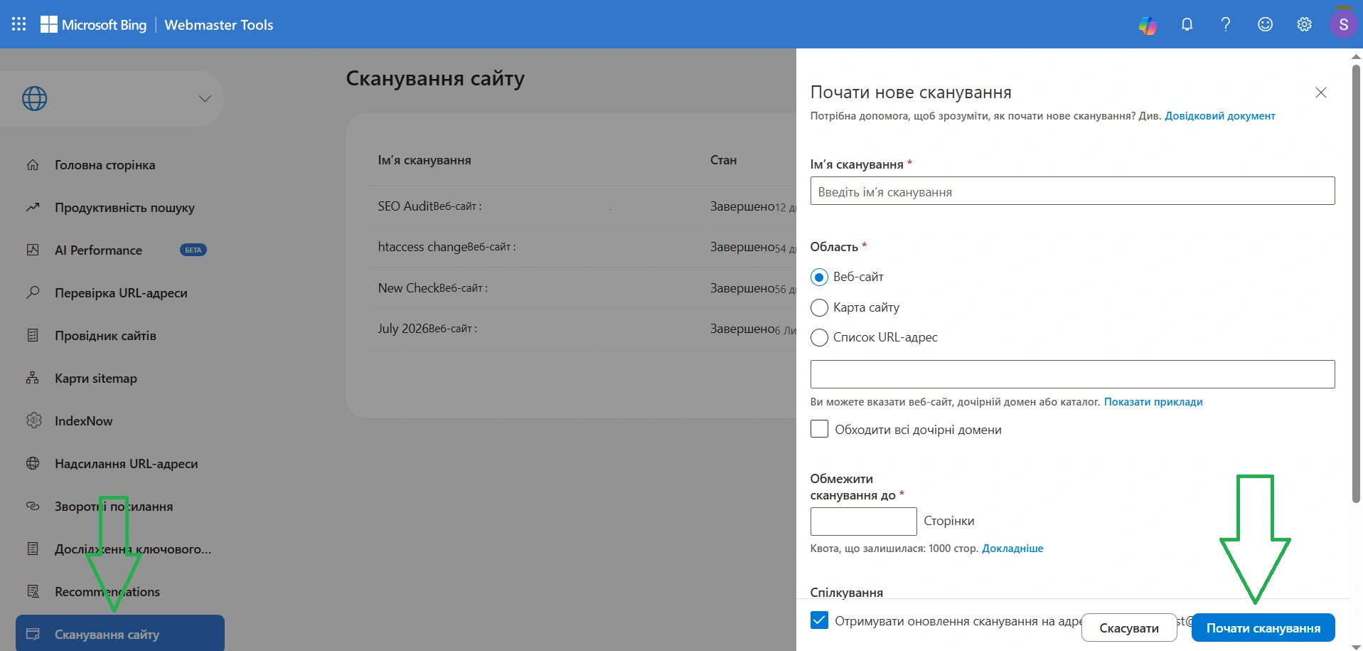Screen dimensions: 1363x651
Task: Click the SEO Audit scan row
Action: (x=582, y=206)
